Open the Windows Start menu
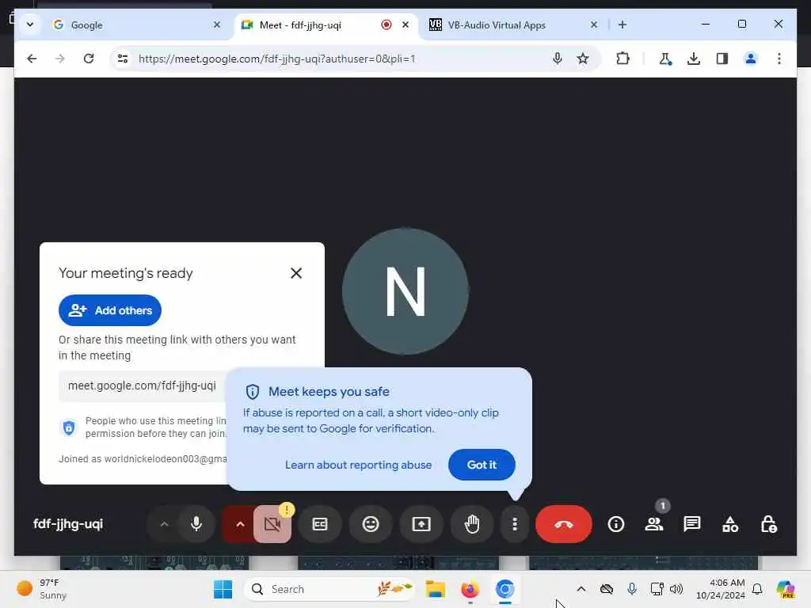The width and height of the screenshot is (811, 608). click(x=223, y=589)
